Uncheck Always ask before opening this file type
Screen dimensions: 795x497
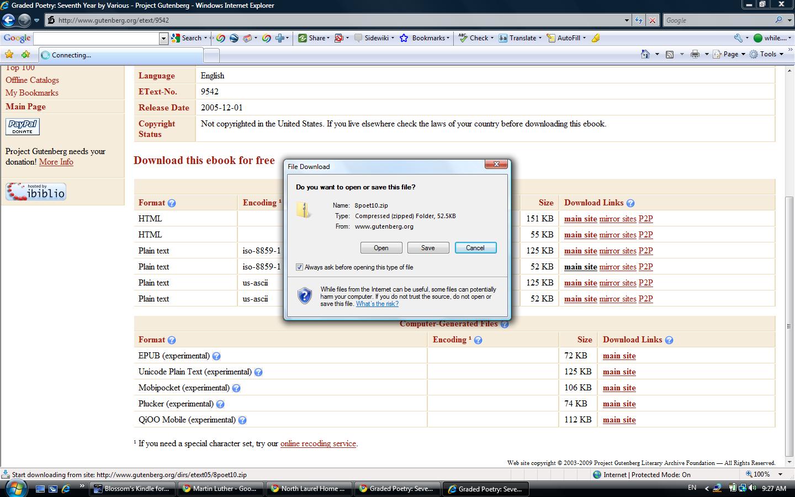click(x=299, y=267)
